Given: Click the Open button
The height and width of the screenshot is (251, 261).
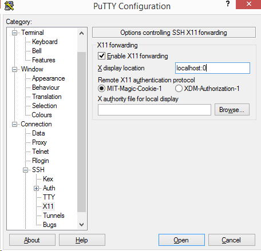Looking at the screenshot, I should click(181, 240).
